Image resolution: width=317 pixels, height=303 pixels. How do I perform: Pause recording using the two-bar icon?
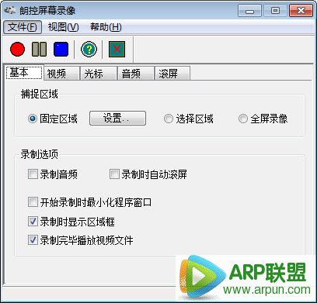[x=39, y=49]
